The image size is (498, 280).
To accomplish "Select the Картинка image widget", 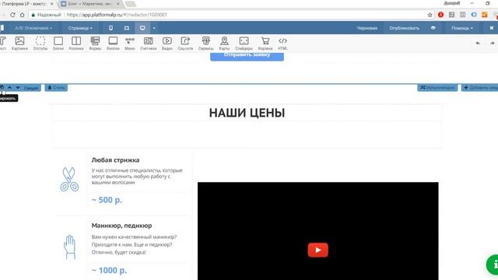I will click(x=19, y=44).
